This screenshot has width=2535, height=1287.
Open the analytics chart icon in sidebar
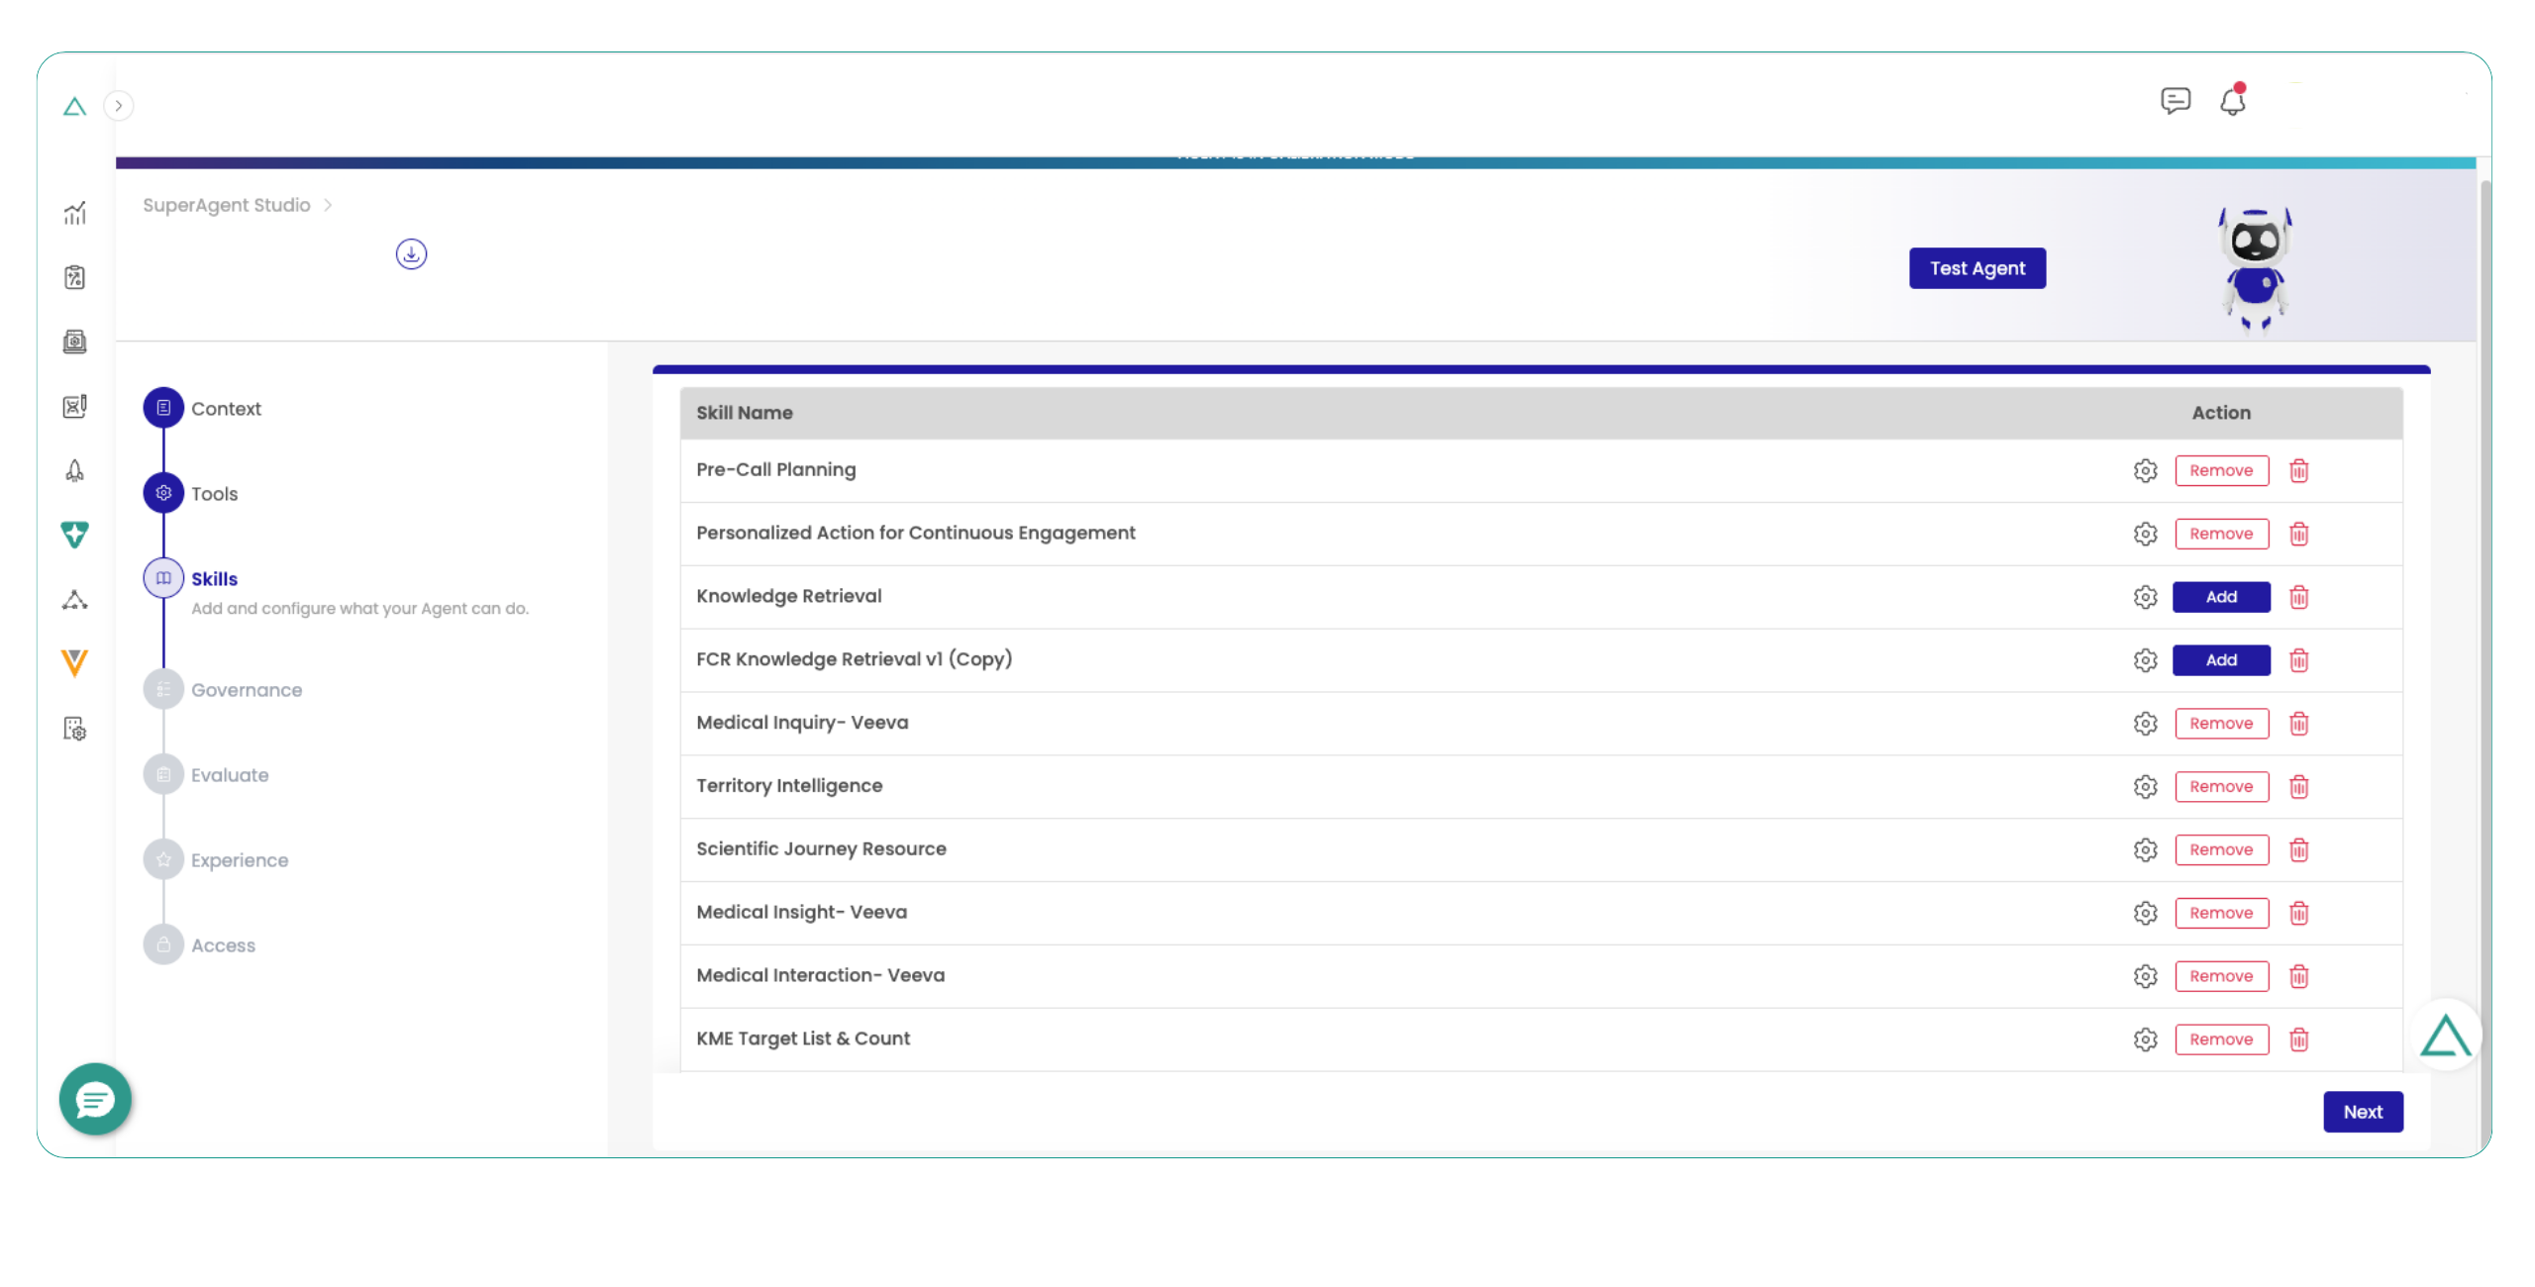[x=75, y=213]
